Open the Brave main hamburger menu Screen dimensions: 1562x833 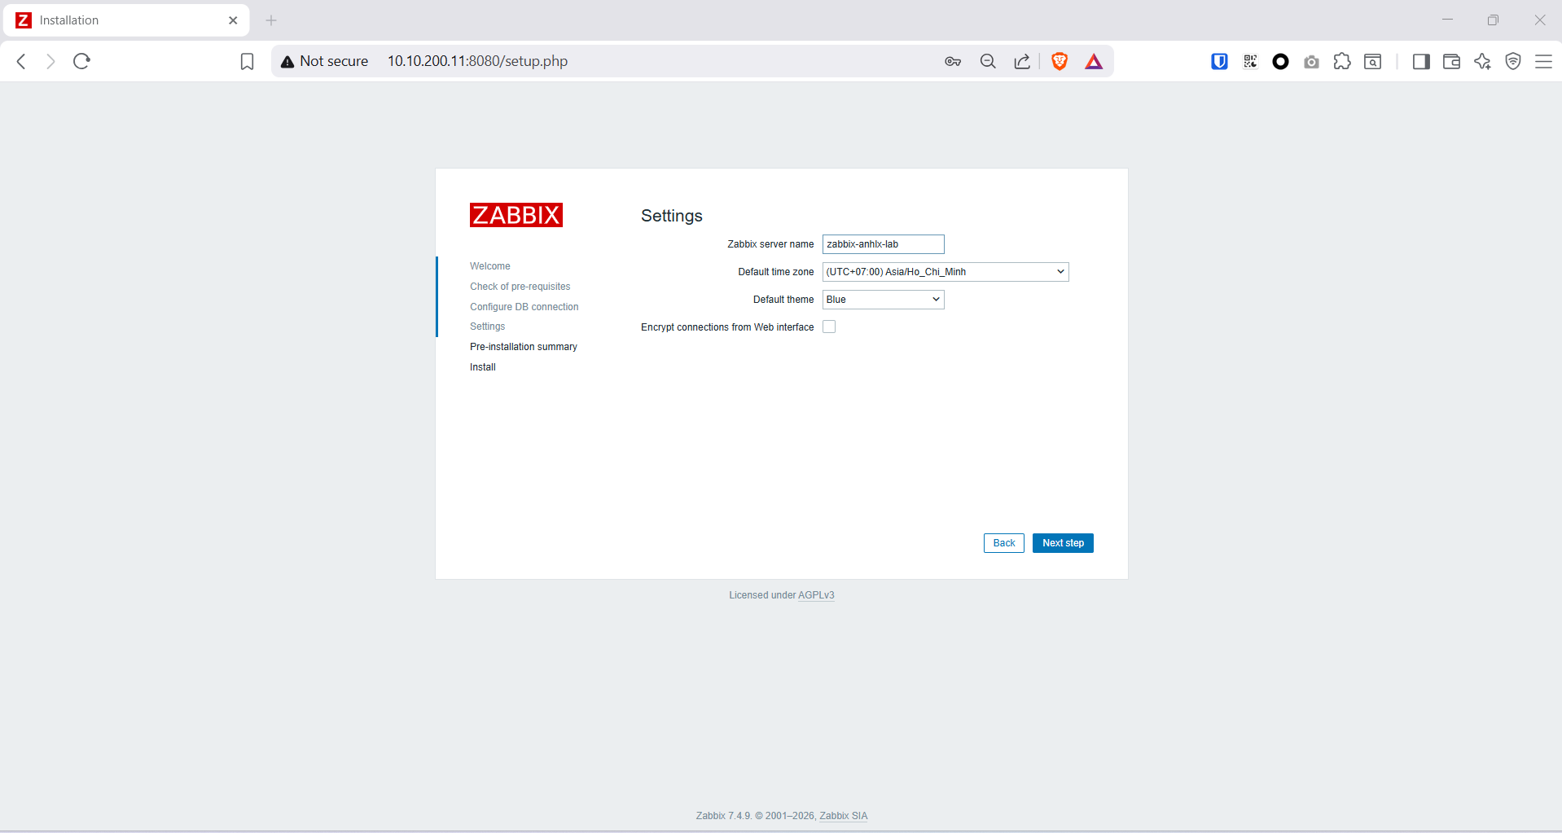[x=1543, y=61]
